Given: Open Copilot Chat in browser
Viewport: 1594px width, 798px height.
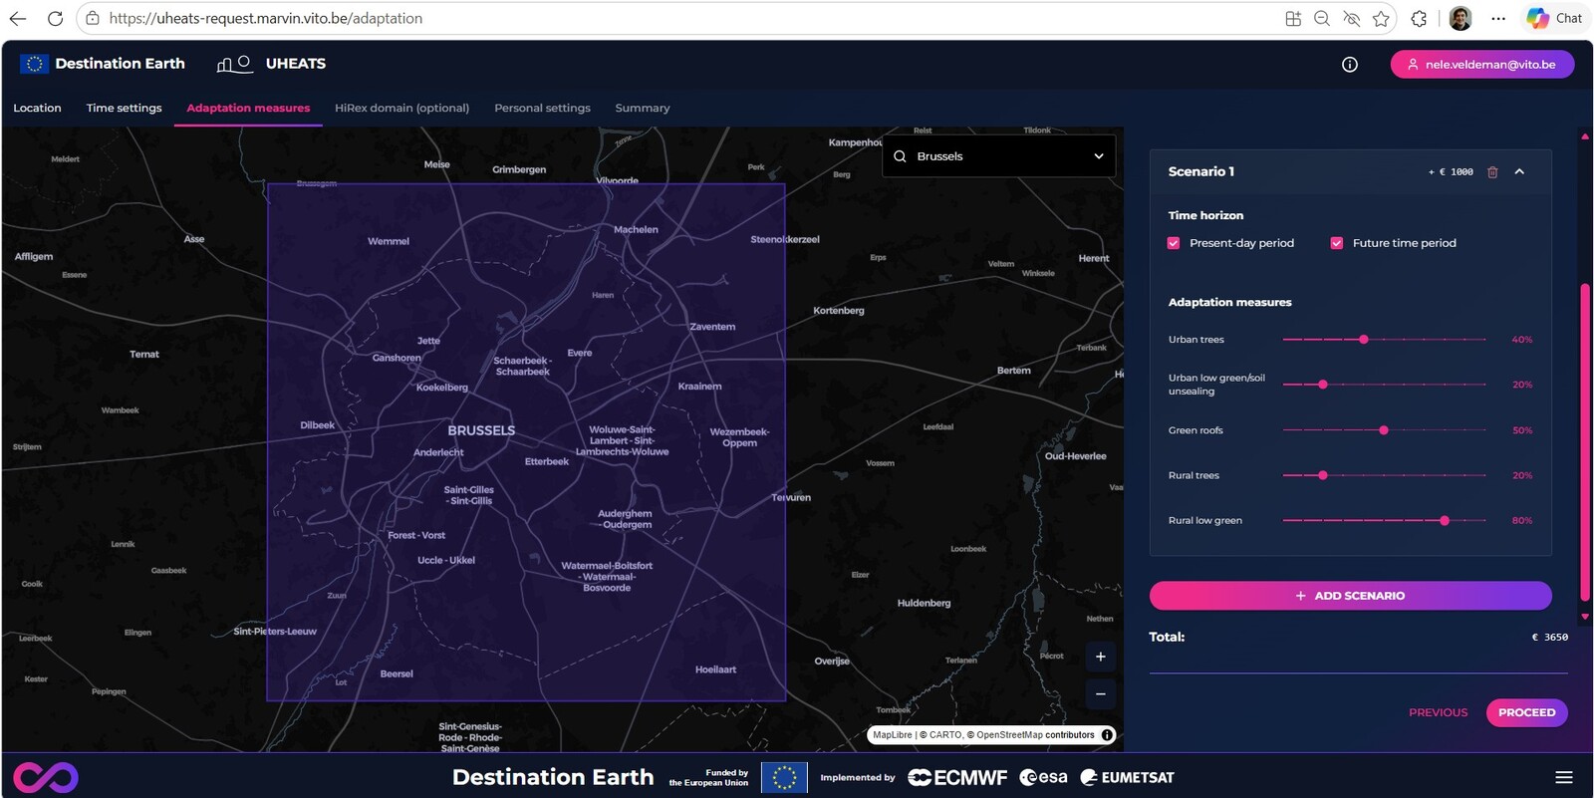Looking at the screenshot, I should (x=1554, y=18).
